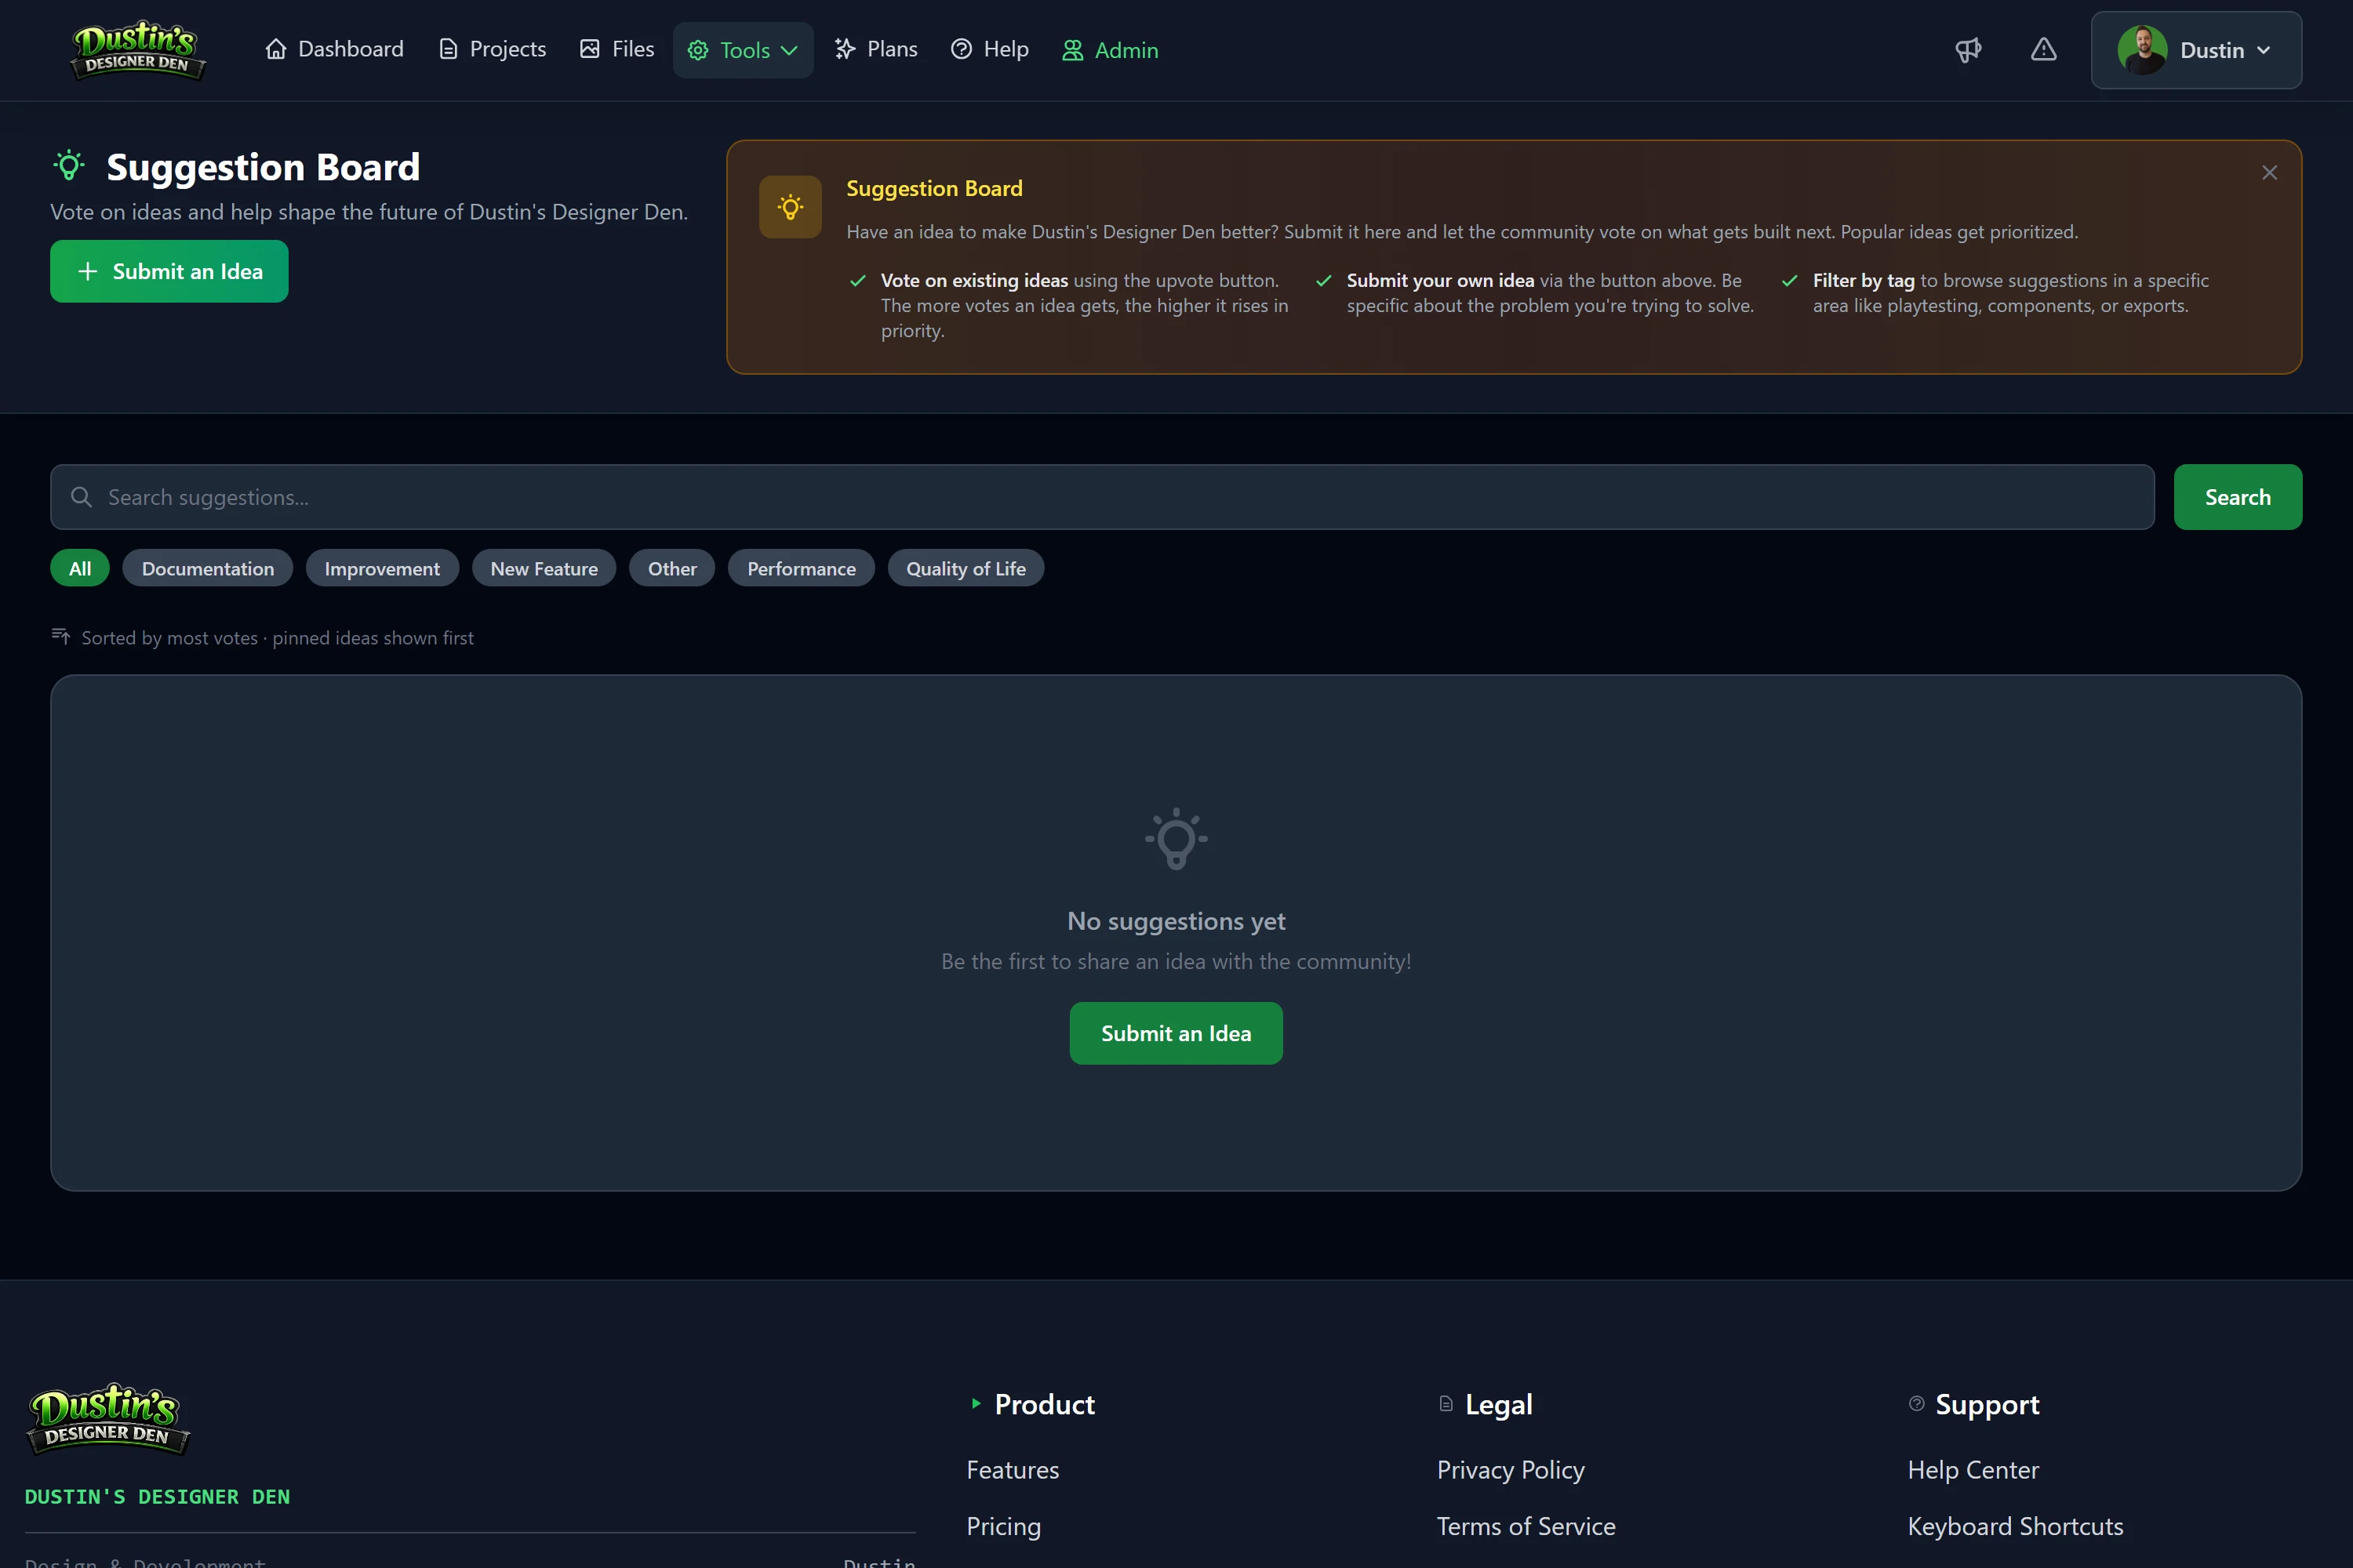This screenshot has height=1568, width=2353.
Task: Click the Dustin's Designer Den header logo
Action: [x=138, y=50]
